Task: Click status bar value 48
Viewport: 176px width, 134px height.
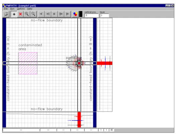Action: pyautogui.click(x=111, y=130)
